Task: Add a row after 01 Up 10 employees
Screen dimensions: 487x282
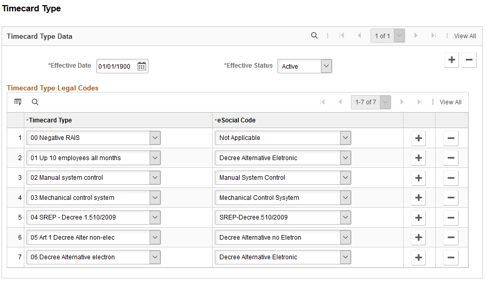Action: pyautogui.click(x=418, y=158)
